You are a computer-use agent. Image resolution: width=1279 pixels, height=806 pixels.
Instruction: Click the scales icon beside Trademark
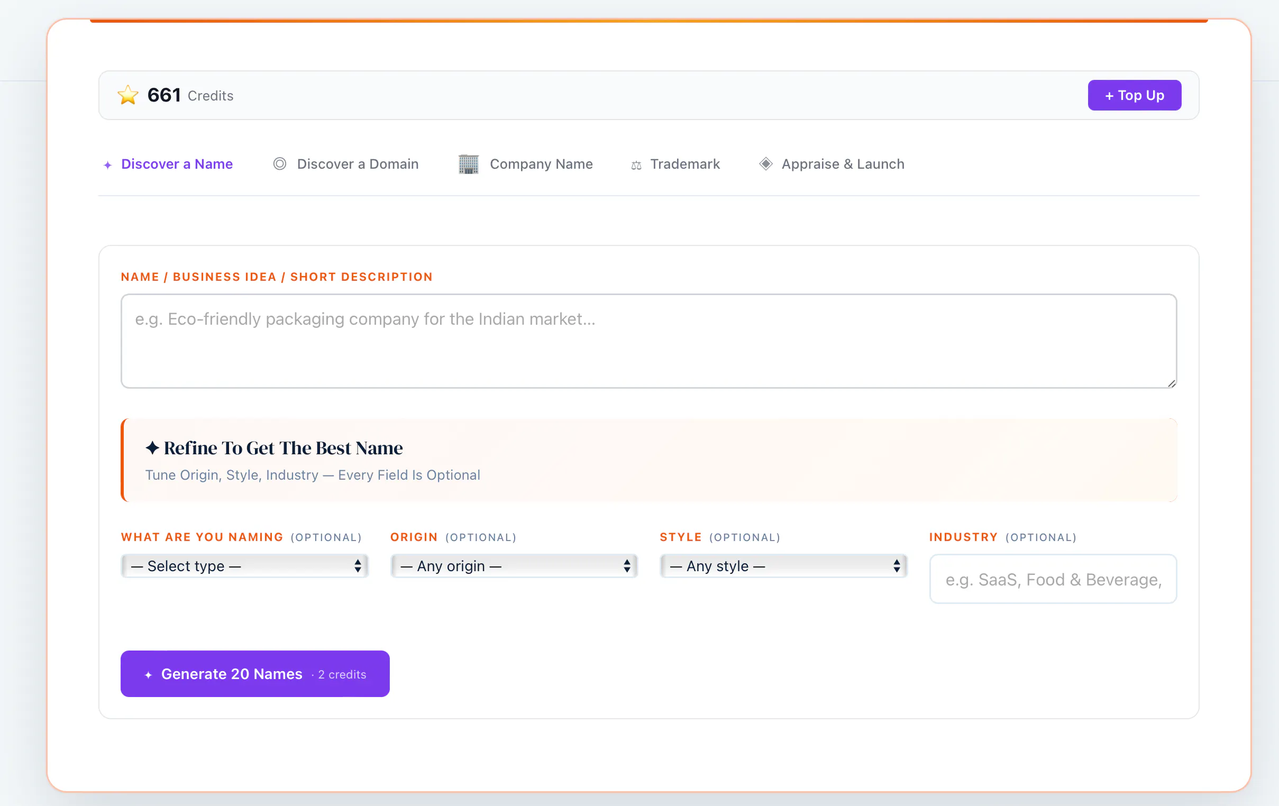636,166
